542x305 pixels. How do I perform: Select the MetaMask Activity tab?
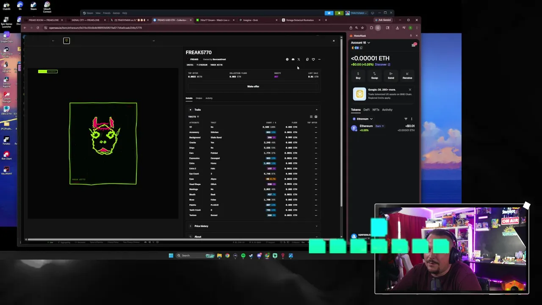tap(387, 110)
